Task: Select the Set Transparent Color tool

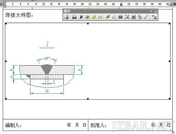Action: tap(146, 17)
